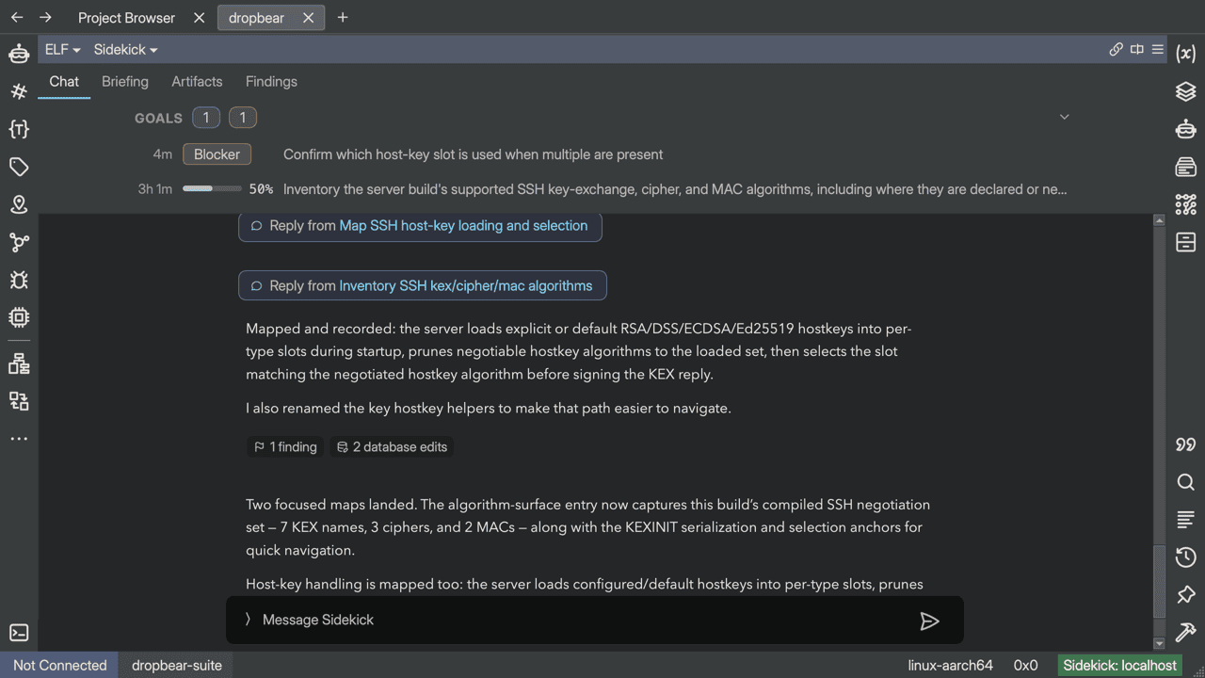Open the branch graph sidebar icon
The image size is (1205, 678).
(19, 242)
